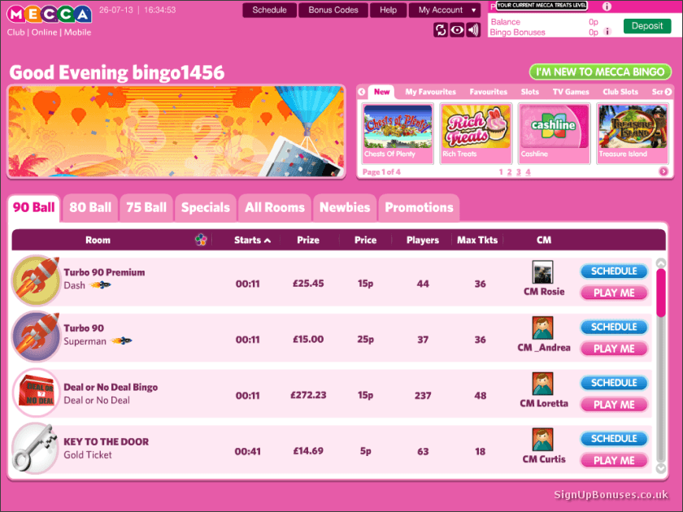This screenshot has height=512, width=683.
Task: Click the small rocket icon beside Superman
Action: [121, 341]
